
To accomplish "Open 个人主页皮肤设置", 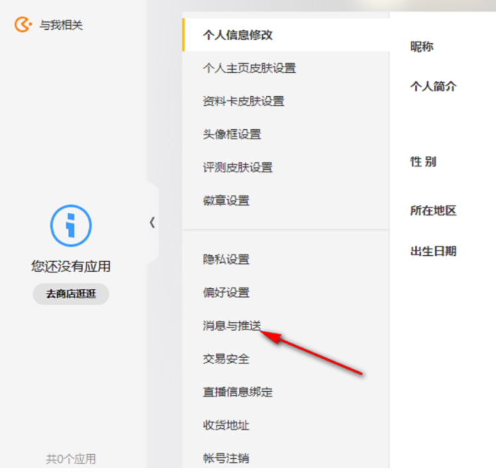I will pos(249,68).
